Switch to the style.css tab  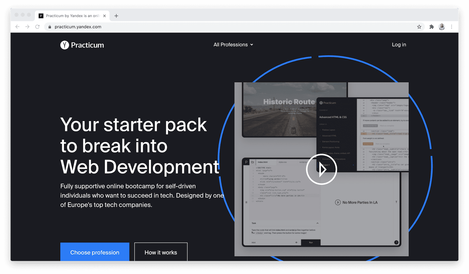click(x=283, y=162)
